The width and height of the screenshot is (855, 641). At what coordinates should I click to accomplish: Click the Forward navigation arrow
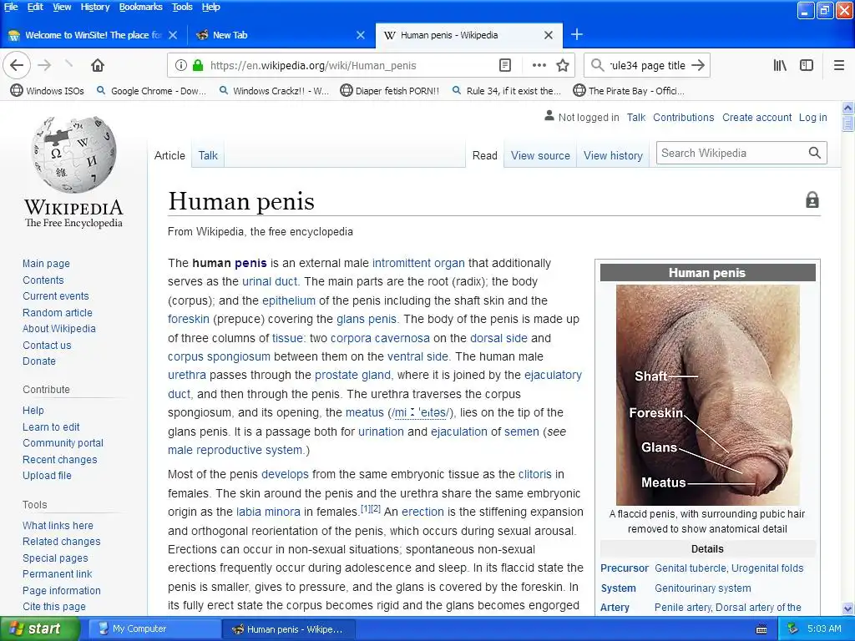pyautogui.click(x=45, y=65)
